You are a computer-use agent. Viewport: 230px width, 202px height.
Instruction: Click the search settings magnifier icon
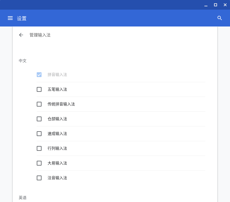(x=220, y=18)
